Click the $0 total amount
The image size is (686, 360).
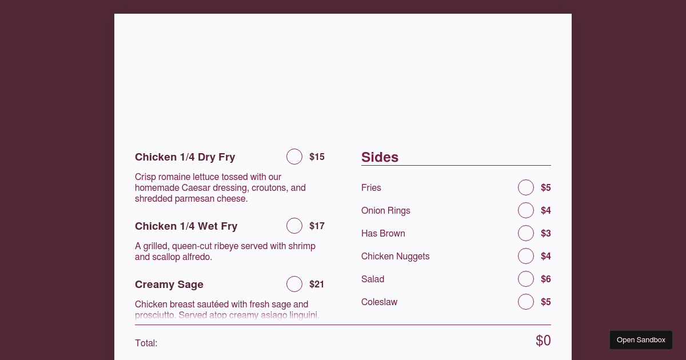(x=543, y=341)
